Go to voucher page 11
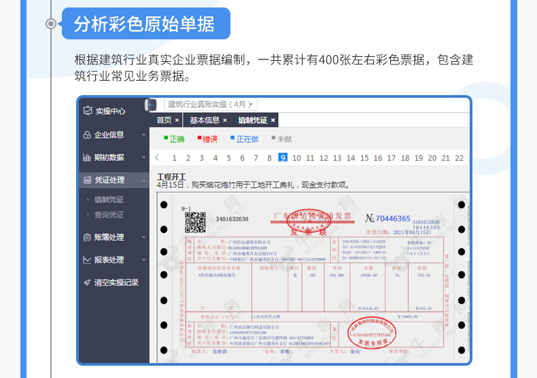Viewport: 537px width, 378px height. (x=310, y=158)
